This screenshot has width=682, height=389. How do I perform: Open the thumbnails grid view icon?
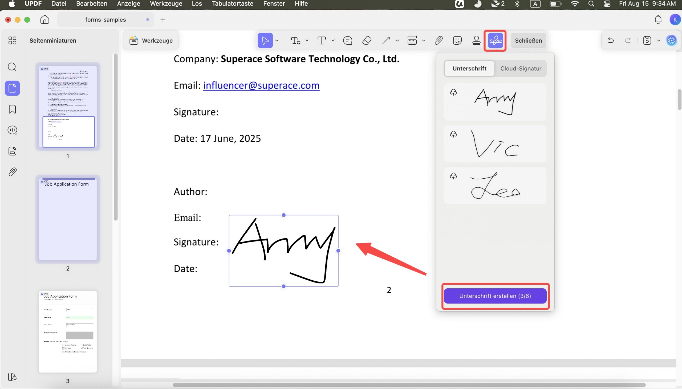(12, 41)
